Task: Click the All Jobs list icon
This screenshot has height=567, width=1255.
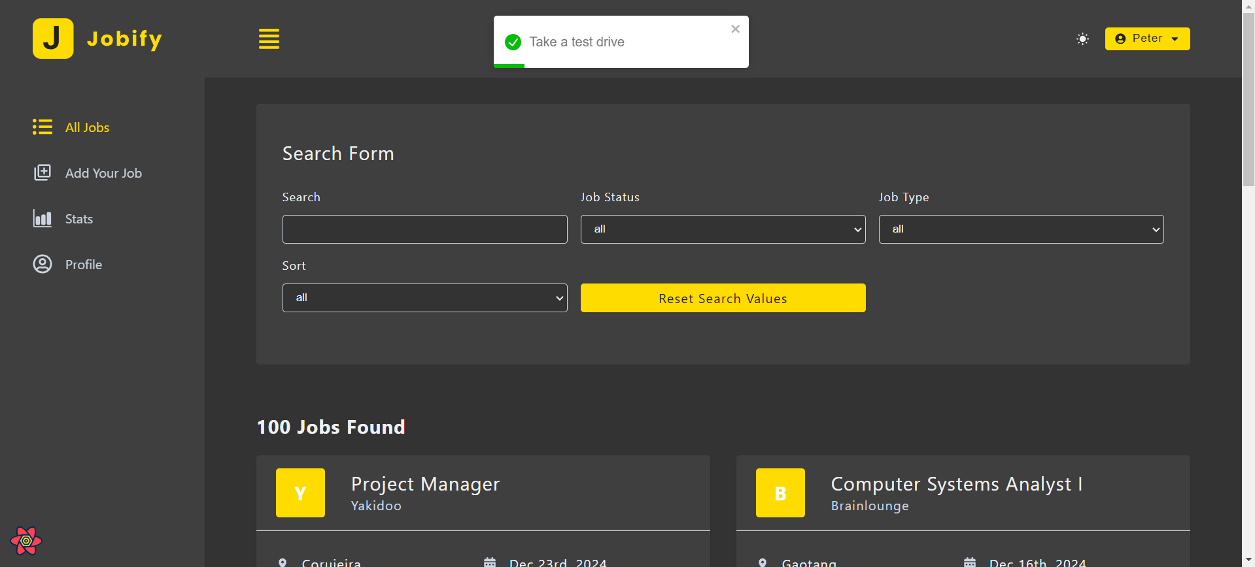Action: pyautogui.click(x=43, y=127)
